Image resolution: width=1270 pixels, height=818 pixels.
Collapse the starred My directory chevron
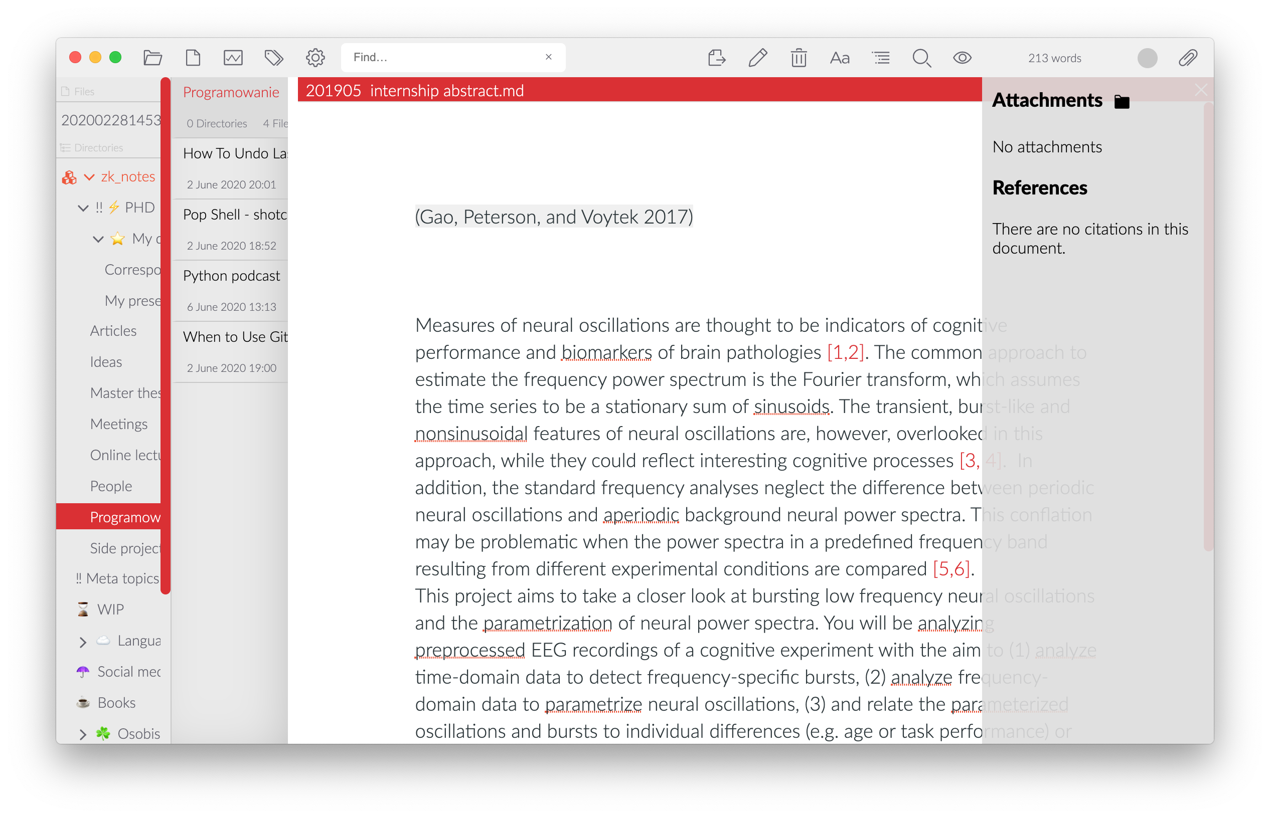[98, 239]
